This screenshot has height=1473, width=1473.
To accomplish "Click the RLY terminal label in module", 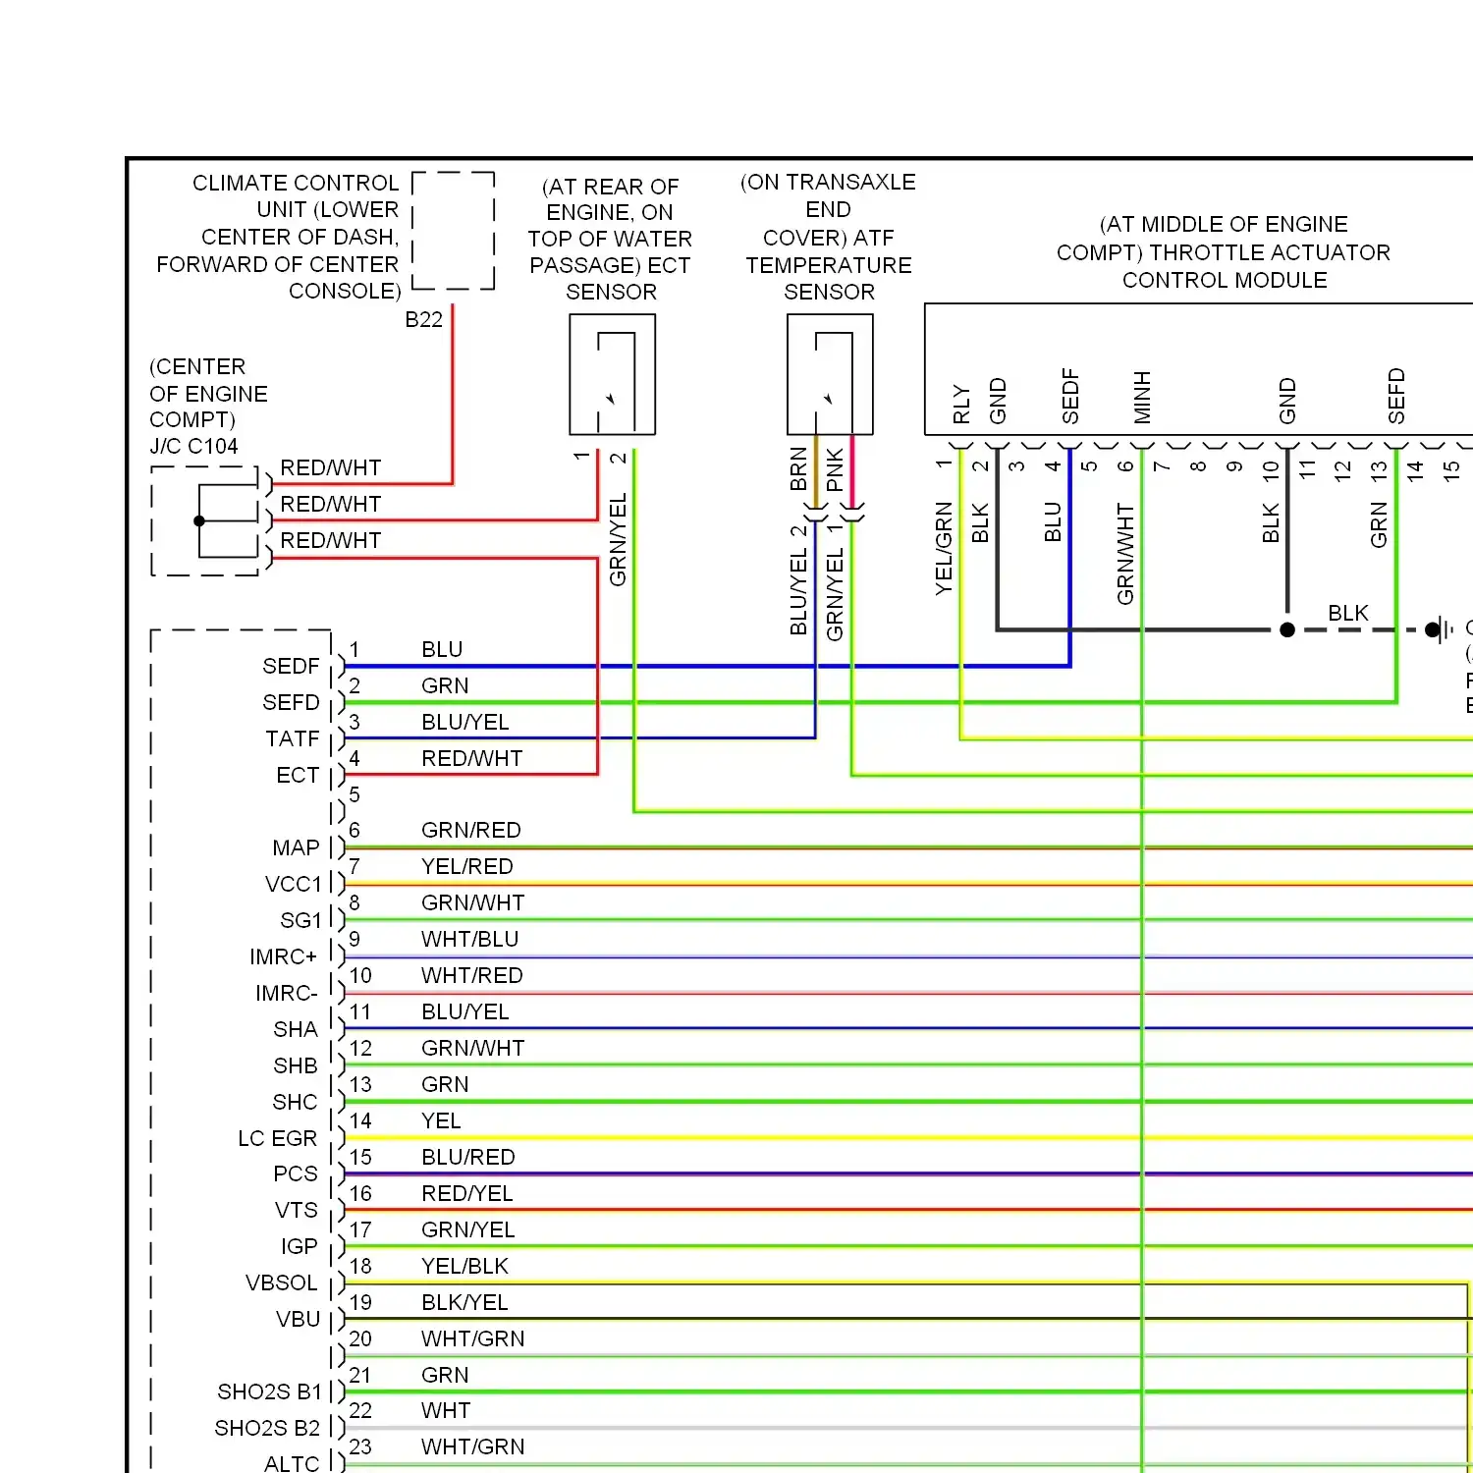I will [961, 405].
